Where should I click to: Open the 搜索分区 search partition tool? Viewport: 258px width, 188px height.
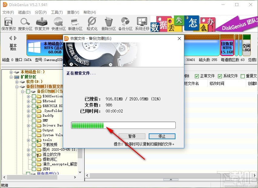25,24
